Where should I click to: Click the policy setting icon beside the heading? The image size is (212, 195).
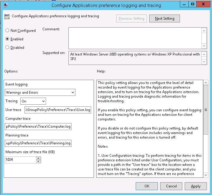7,17
